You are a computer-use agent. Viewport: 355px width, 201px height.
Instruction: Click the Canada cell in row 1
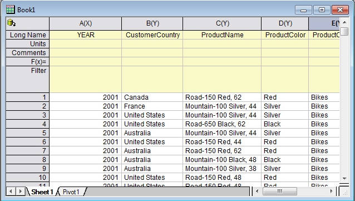(152, 97)
